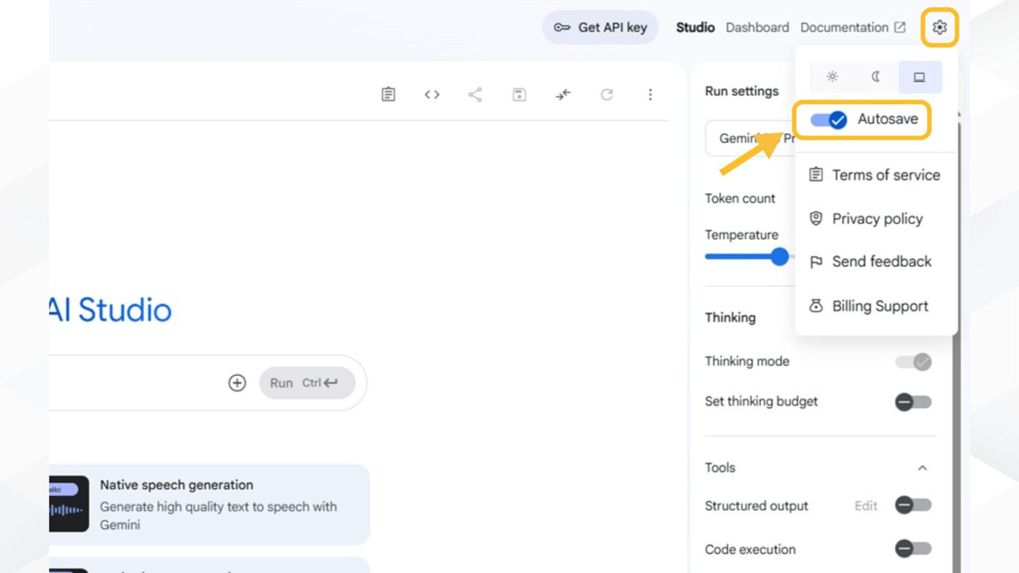Click the Get code icon
The image size is (1019, 573).
431,94
